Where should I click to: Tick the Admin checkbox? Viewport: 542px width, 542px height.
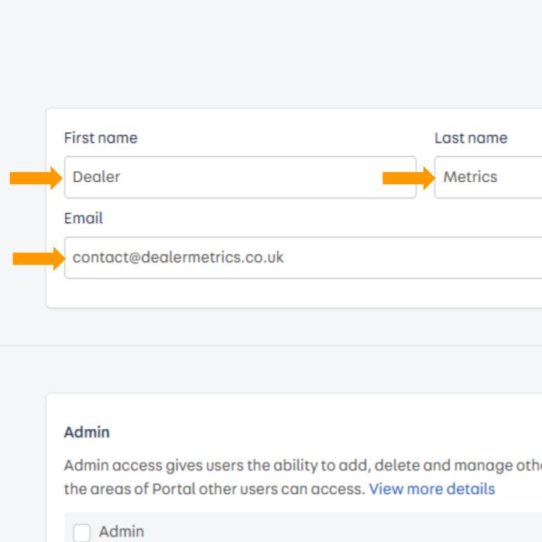point(82,533)
